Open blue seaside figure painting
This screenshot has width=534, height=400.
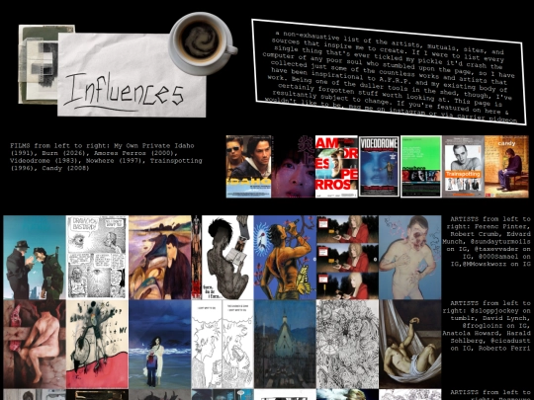[160, 345]
